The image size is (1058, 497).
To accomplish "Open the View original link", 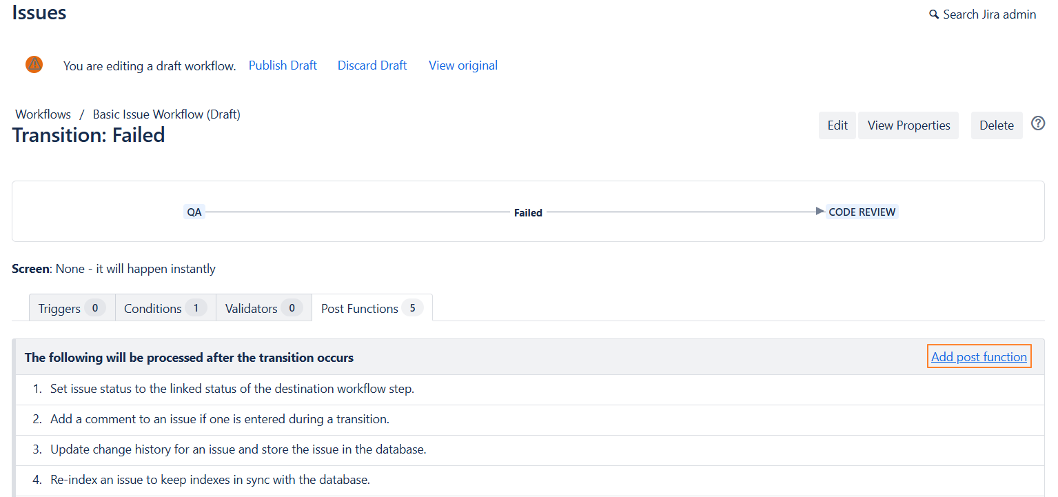I will pos(463,65).
